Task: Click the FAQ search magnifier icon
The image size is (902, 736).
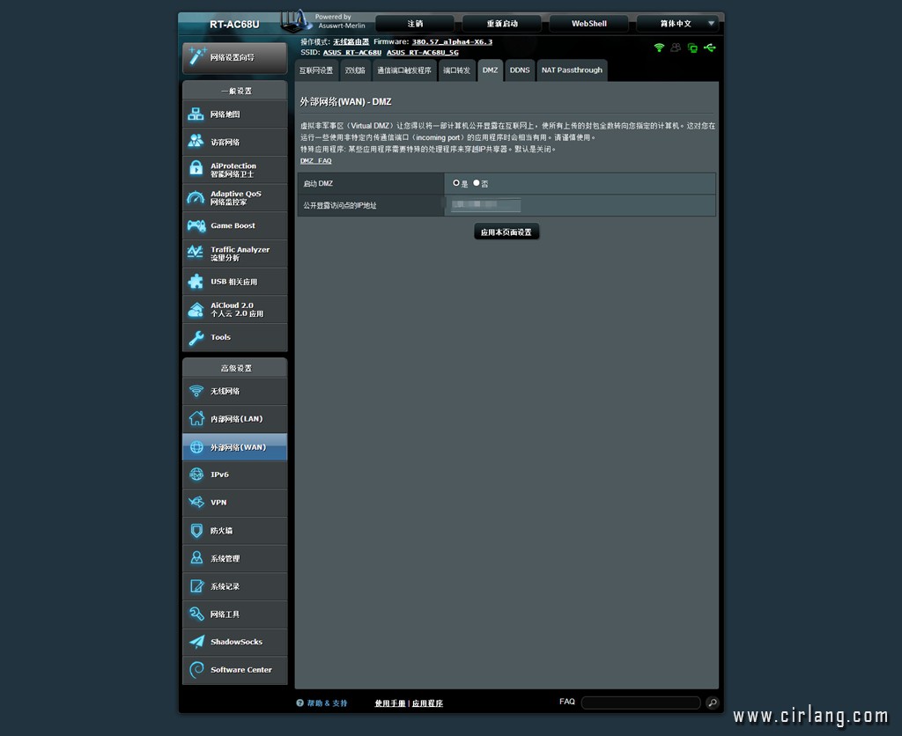Action: [712, 703]
